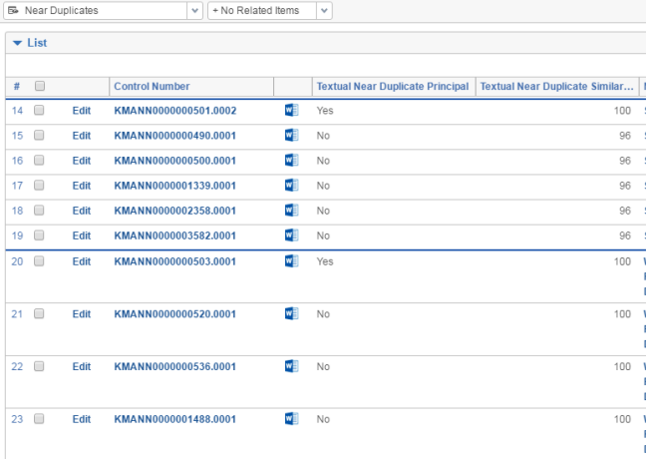Open Word icon for KMANN0000000520.0001
This screenshot has width=646, height=465.
(x=292, y=314)
